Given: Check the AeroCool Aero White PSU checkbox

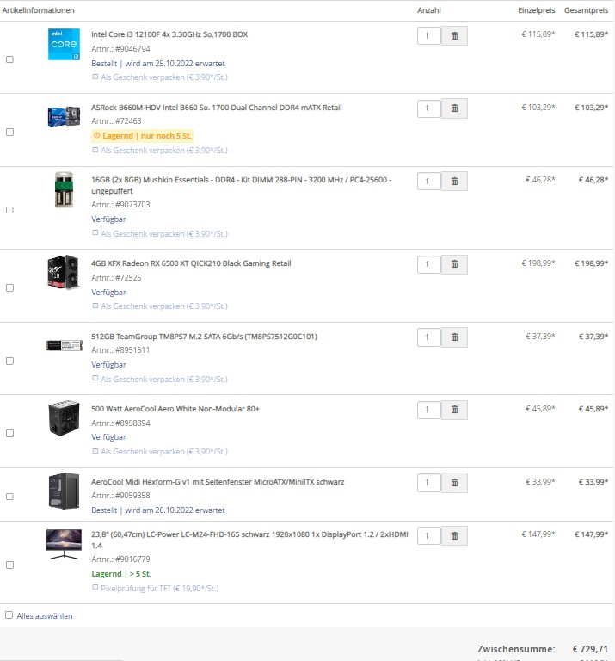Looking at the screenshot, I should [9, 434].
